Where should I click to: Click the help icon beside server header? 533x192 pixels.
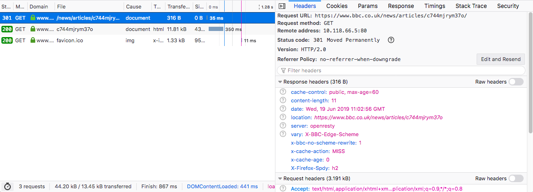[282, 126]
